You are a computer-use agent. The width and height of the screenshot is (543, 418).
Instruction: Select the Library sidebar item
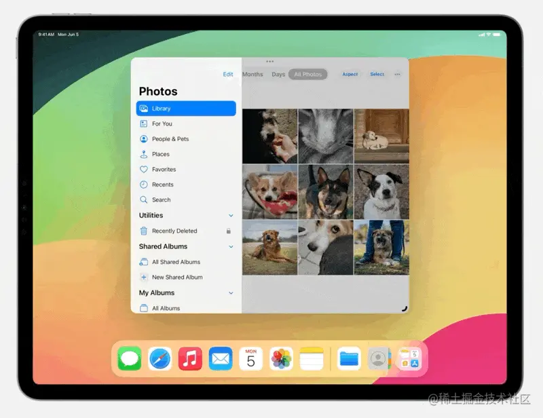[186, 109]
